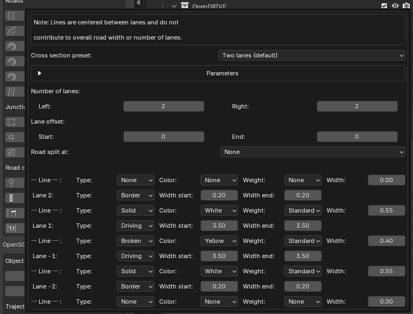Open the Road split at dropdown
This screenshot has height=314, width=413.
312,152
